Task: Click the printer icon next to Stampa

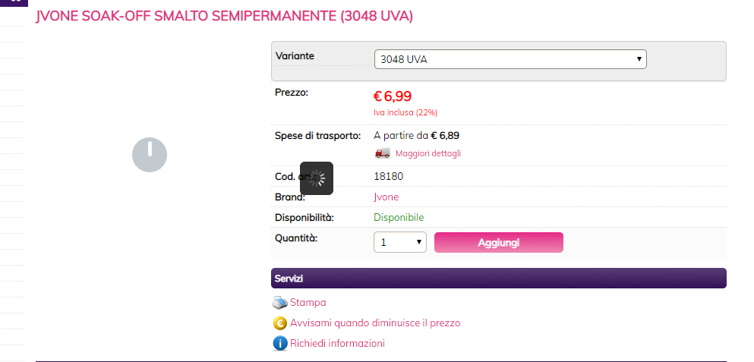Action: point(280,303)
